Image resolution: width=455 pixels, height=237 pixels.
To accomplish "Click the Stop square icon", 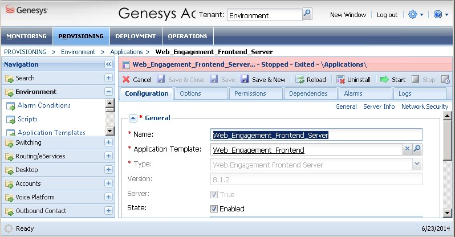I will pos(415,79).
